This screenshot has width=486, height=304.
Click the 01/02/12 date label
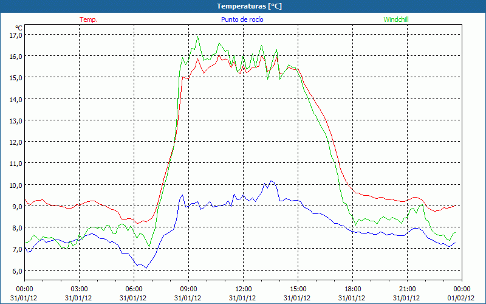tap(461, 298)
